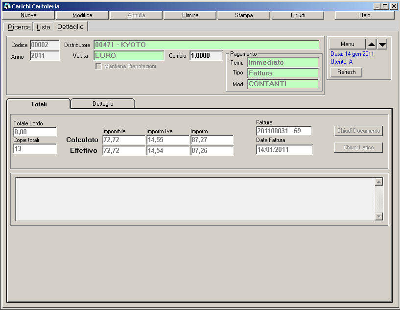Click the Effettivo Importo field 87,26
Image resolution: width=400 pixels, height=310 pixels.
click(x=212, y=150)
